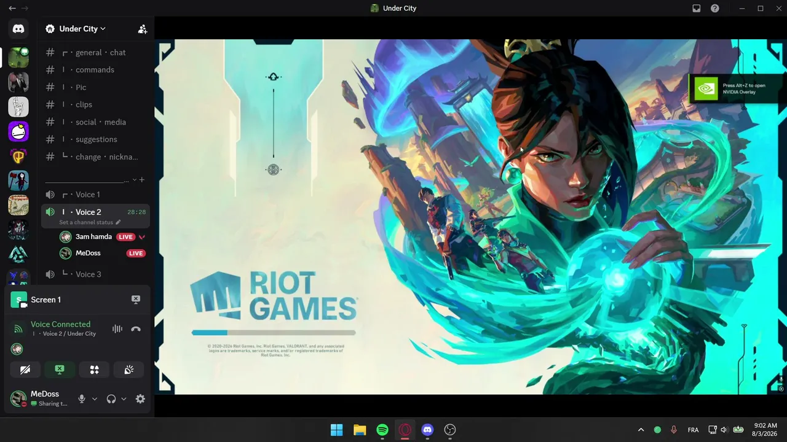Toggle screen sharing button
This screenshot has width=787, height=442.
point(60,370)
